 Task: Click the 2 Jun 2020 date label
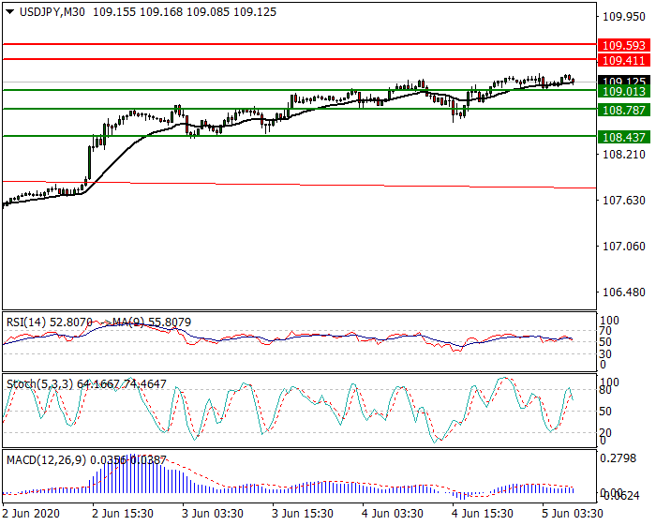point(31,514)
